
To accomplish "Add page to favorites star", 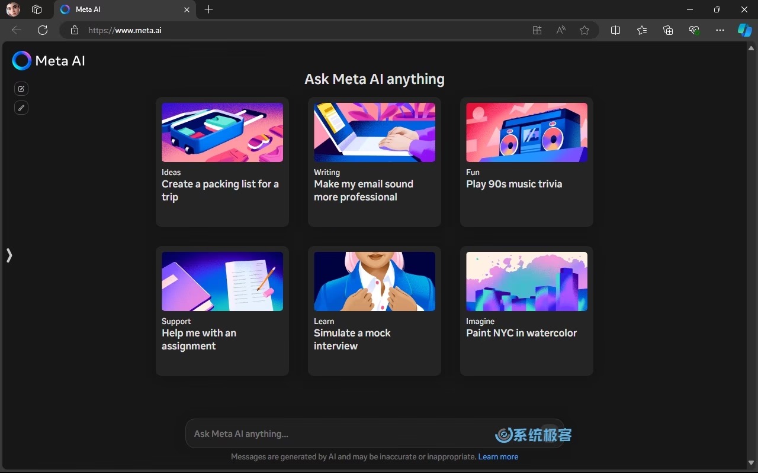I will pyautogui.click(x=584, y=30).
